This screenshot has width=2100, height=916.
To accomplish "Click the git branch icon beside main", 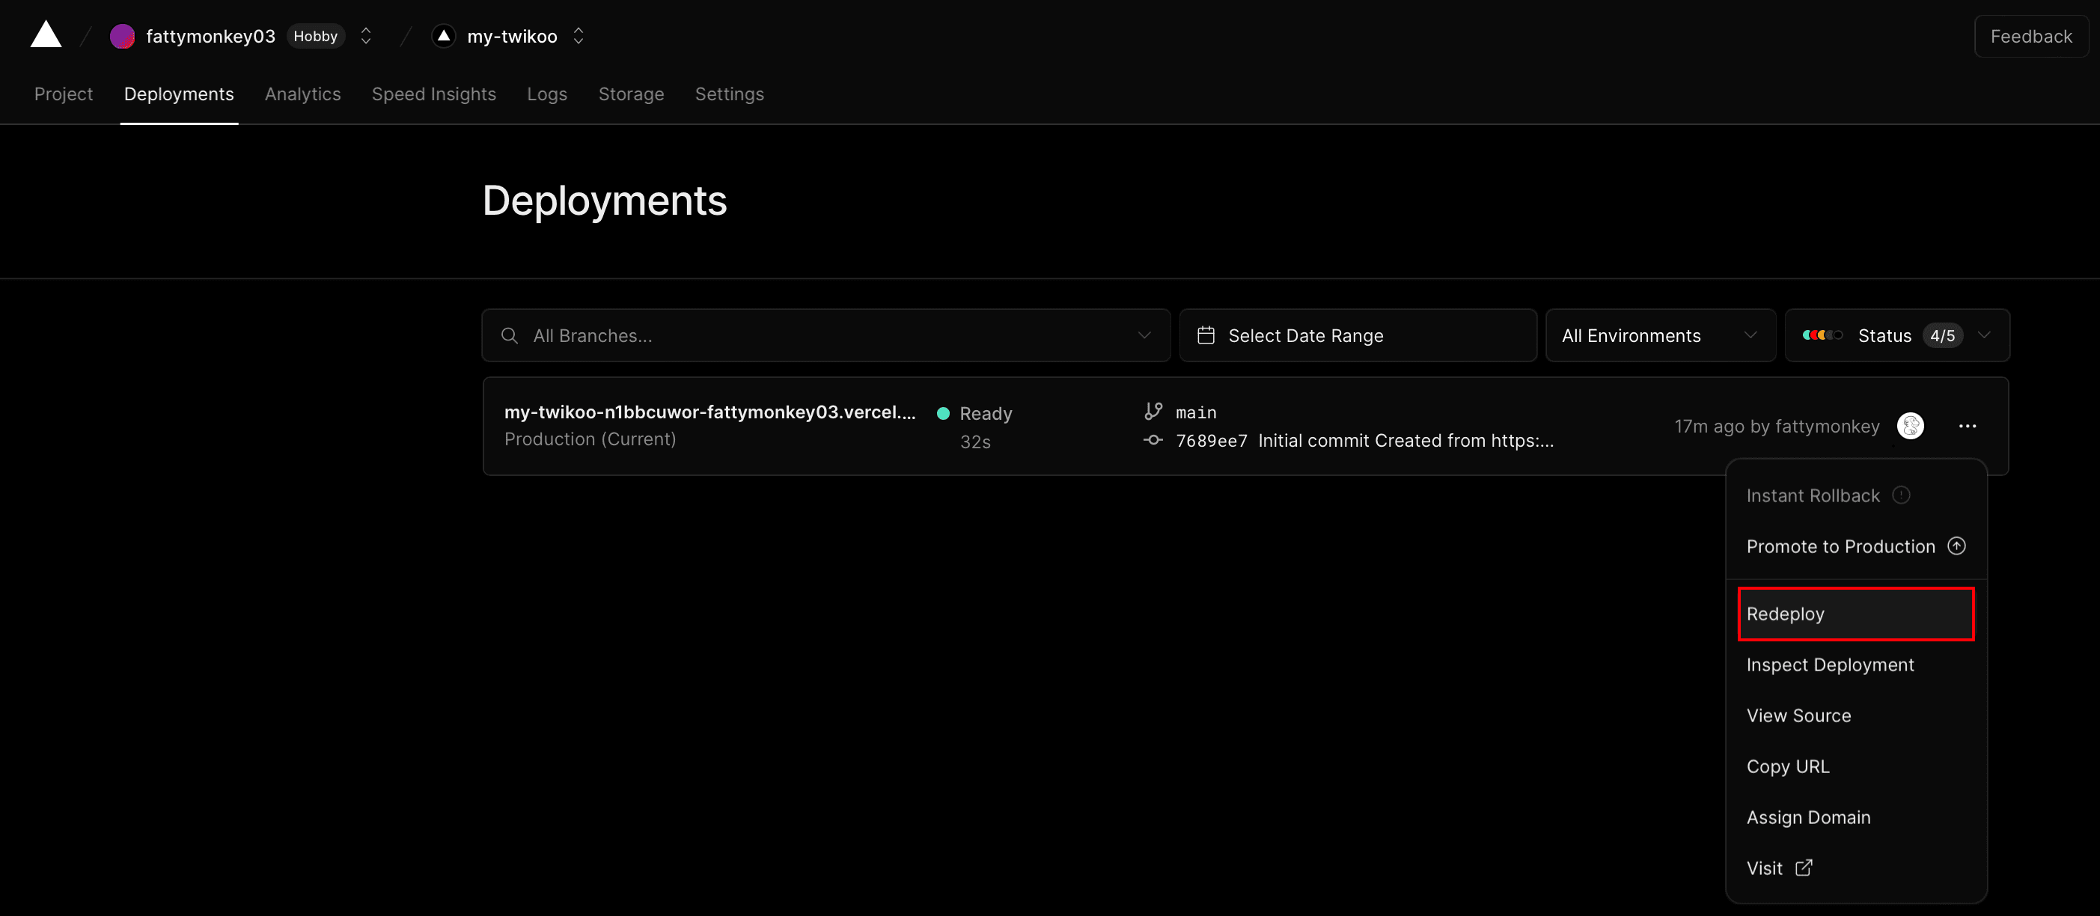I will (x=1153, y=412).
